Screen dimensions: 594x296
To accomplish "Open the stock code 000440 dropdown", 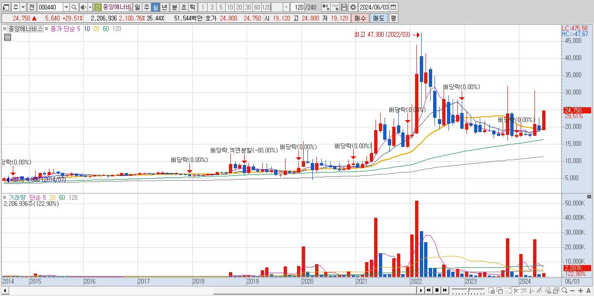I will click(66, 7).
